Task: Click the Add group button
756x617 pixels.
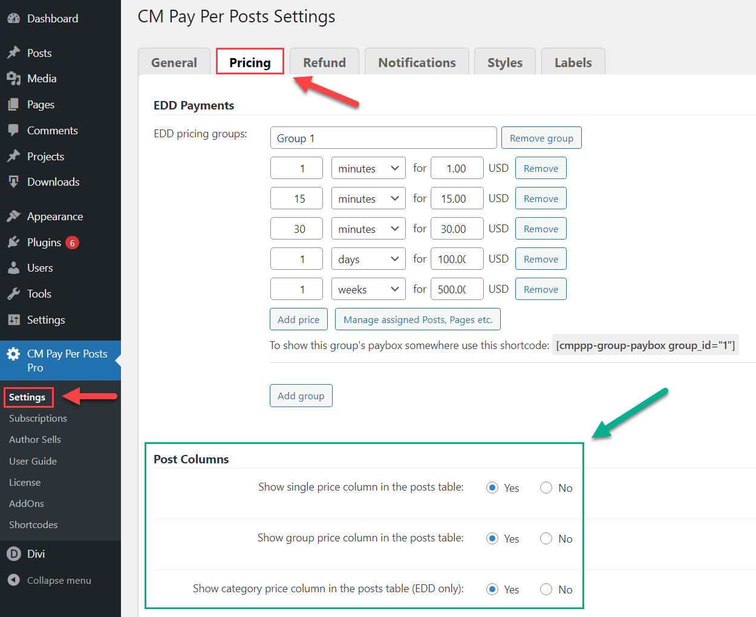Action: pos(301,396)
